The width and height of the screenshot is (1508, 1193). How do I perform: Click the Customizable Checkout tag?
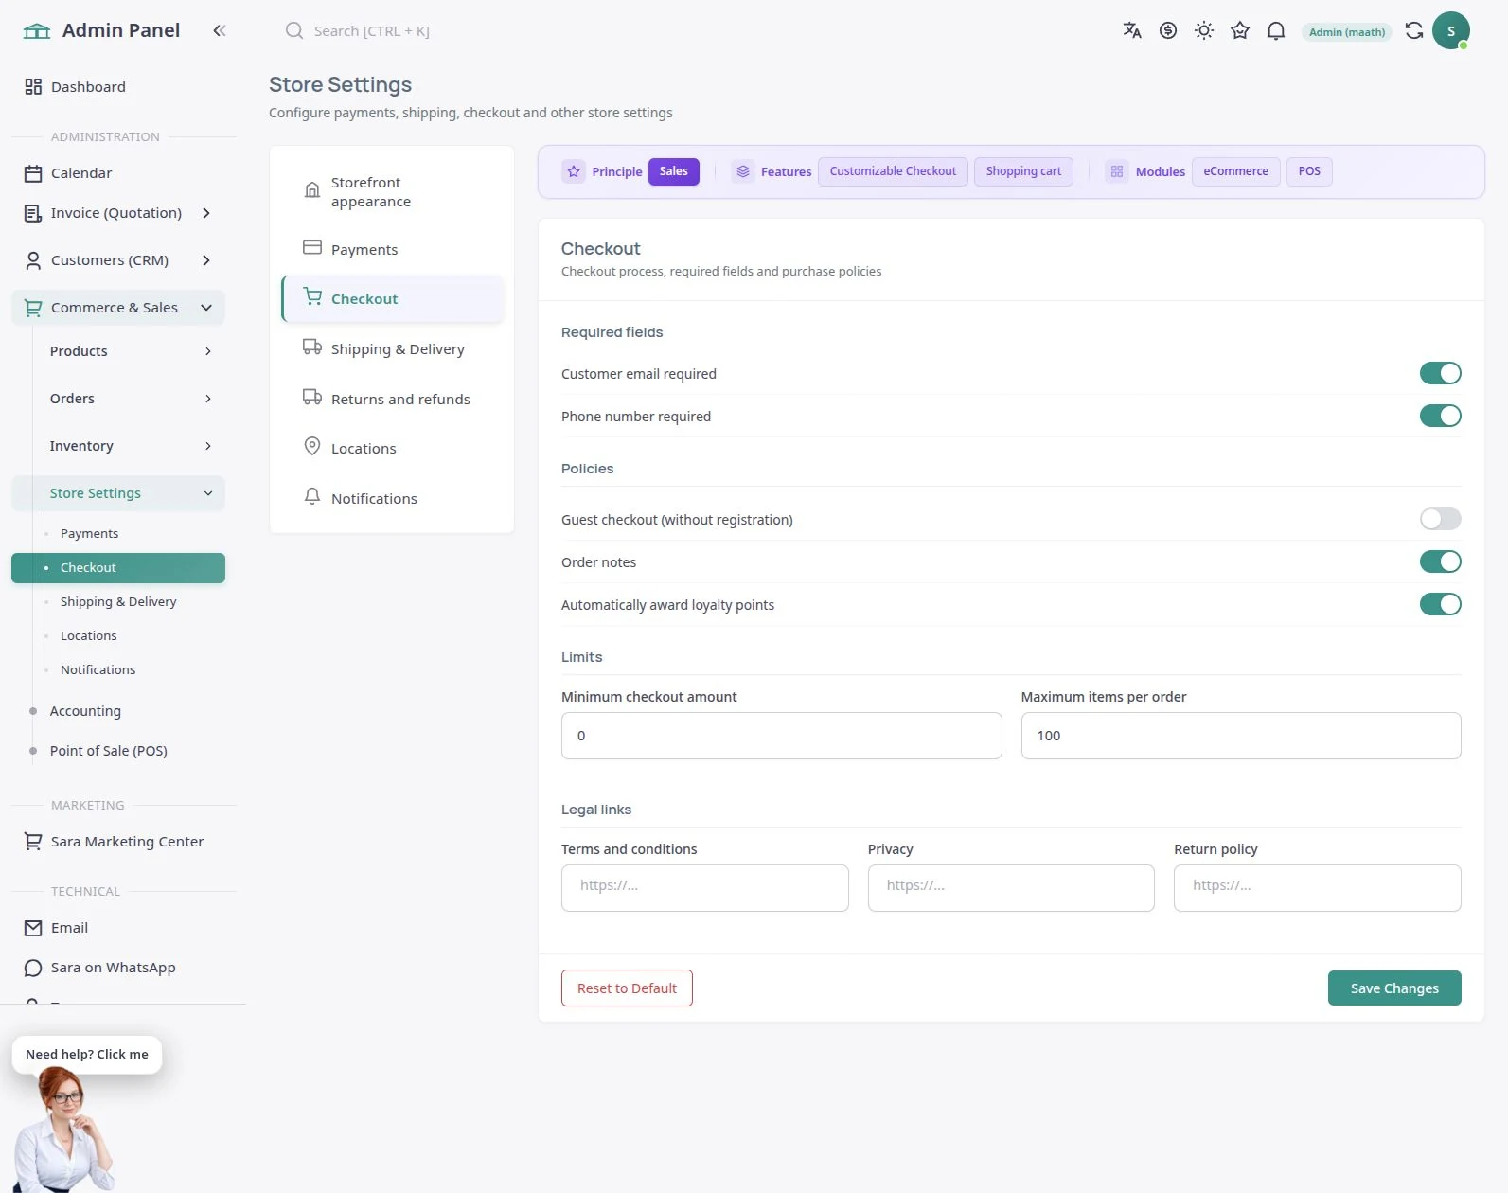coord(893,171)
